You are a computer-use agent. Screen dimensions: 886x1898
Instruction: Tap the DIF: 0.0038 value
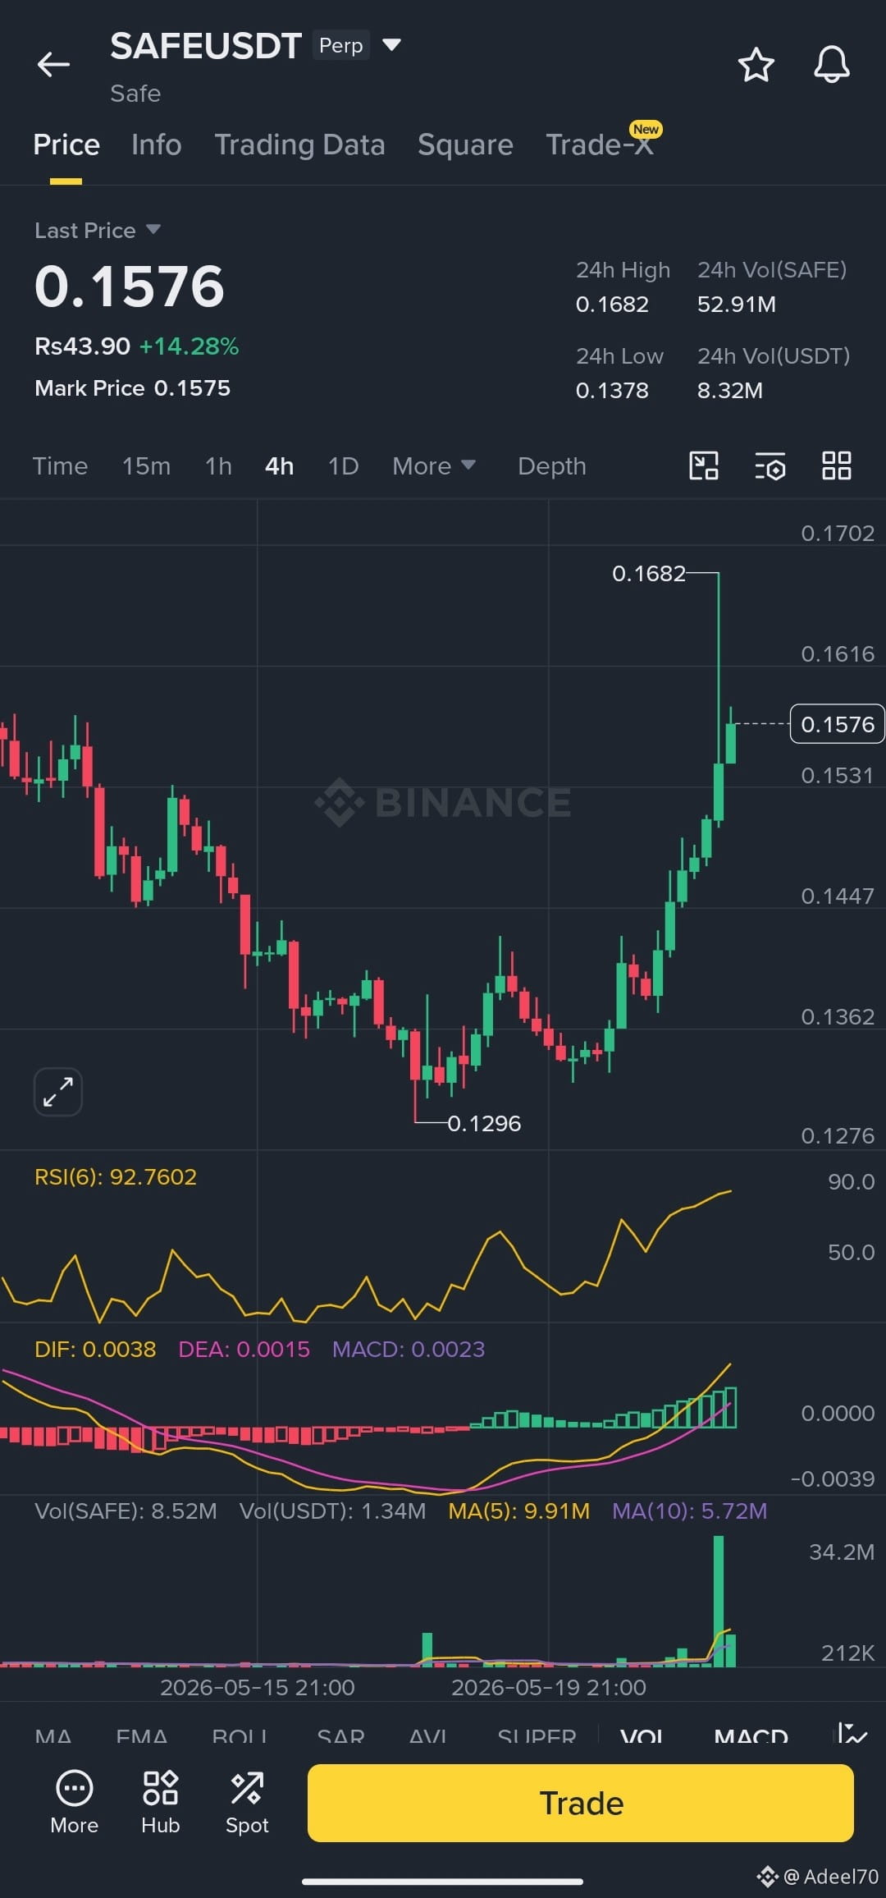(95, 1349)
